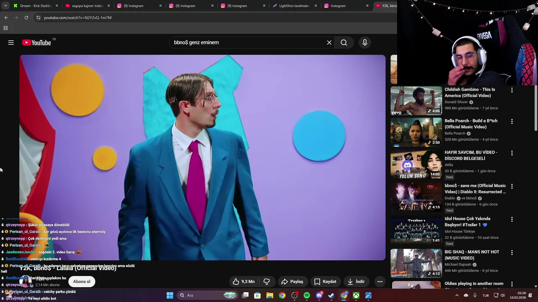Run the search with the magnifier button
Image resolution: width=538 pixels, height=302 pixels.
click(x=344, y=42)
